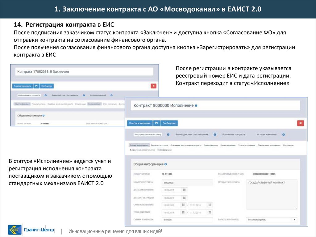The image size is (316, 237).
Task: Click Номер записи value 16-111335
Action: pos(167,174)
